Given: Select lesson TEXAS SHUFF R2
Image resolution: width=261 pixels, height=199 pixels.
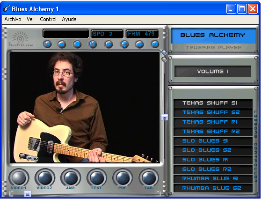Looking at the screenshot, I should tap(213, 132).
